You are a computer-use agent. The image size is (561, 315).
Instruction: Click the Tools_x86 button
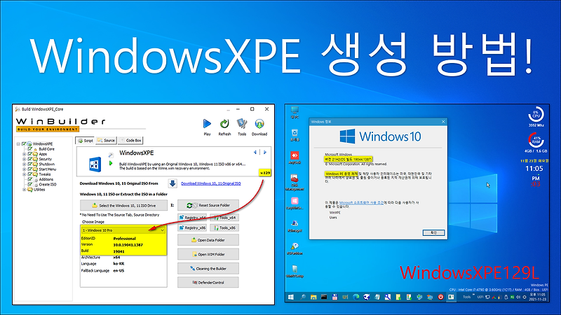[x=224, y=228]
